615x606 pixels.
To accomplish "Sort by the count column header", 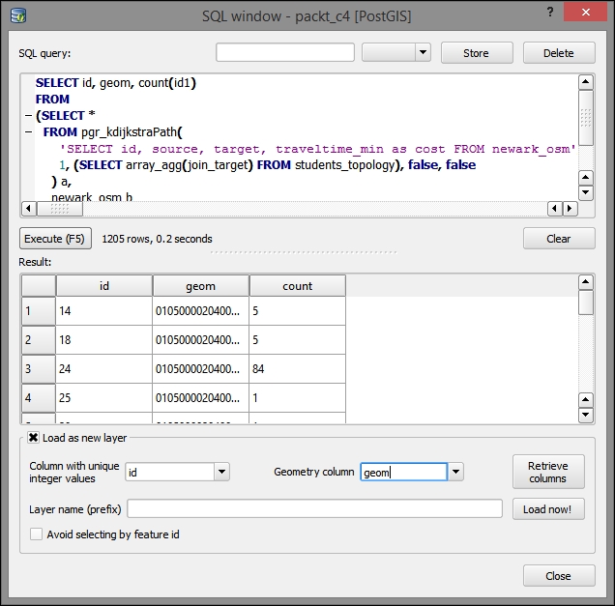I will [x=297, y=286].
